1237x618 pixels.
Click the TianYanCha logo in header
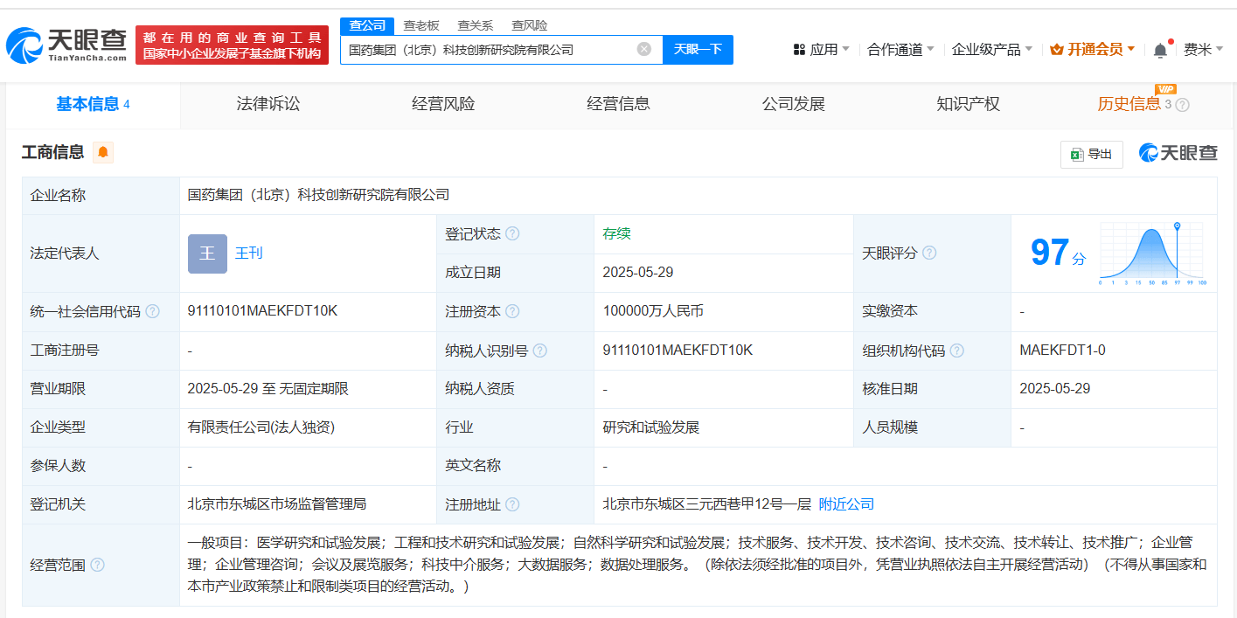pos(66,45)
